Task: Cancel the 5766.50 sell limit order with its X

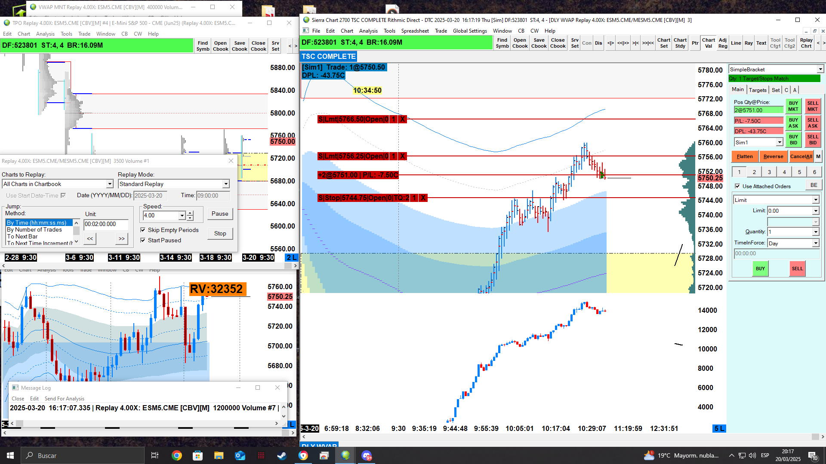Action: click(x=402, y=119)
